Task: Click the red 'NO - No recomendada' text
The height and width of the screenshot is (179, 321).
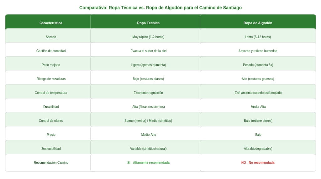Action: click(258, 163)
